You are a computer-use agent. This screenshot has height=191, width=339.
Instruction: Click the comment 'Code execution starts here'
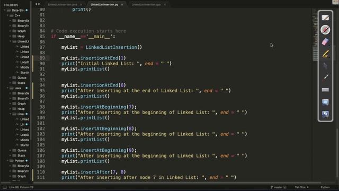tap(88, 31)
